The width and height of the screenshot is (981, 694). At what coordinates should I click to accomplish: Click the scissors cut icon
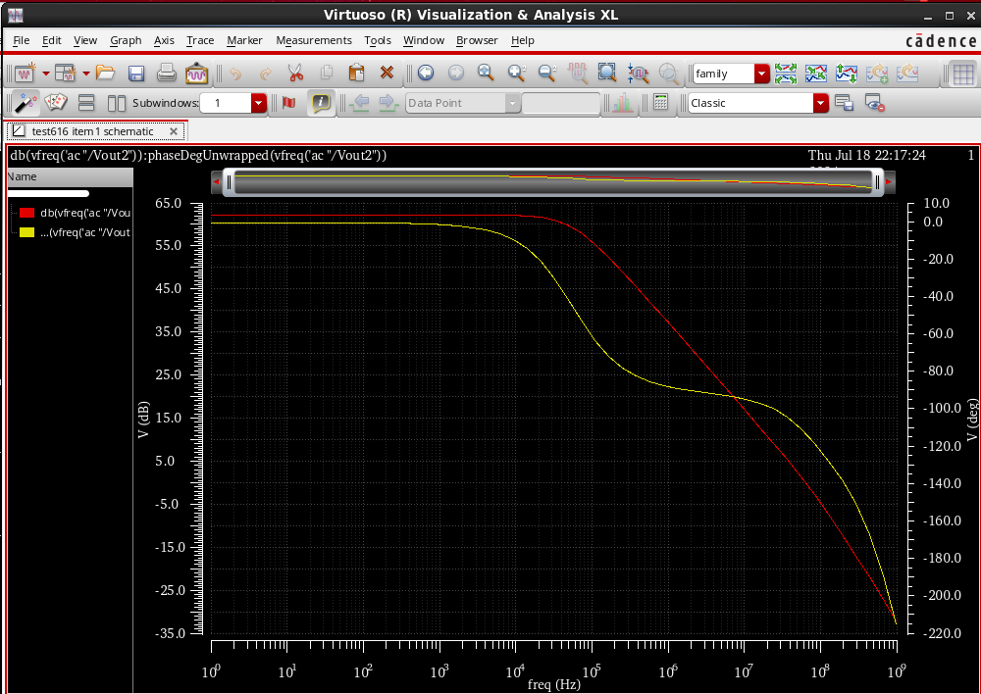click(x=295, y=74)
